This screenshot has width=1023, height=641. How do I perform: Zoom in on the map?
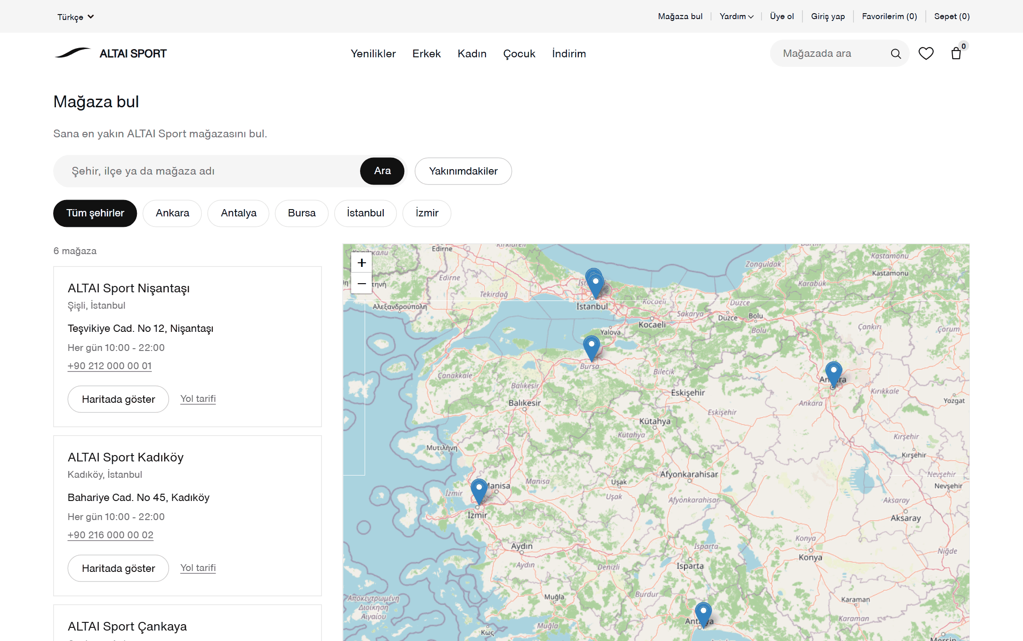tap(361, 263)
